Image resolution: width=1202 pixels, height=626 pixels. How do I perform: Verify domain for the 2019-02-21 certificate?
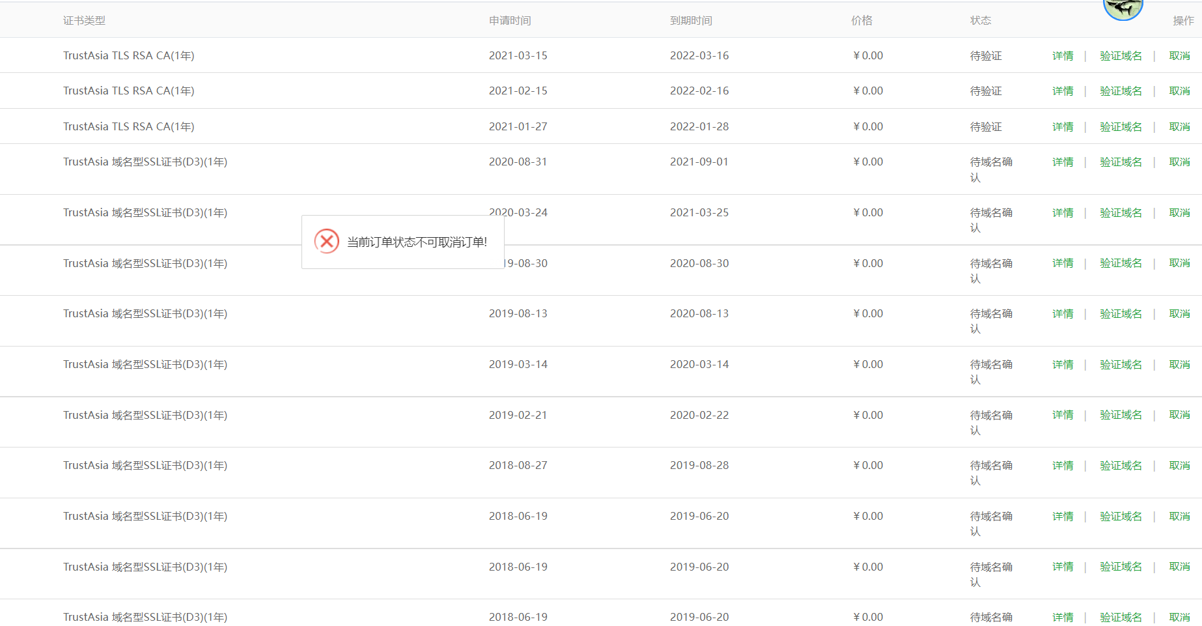1121,415
